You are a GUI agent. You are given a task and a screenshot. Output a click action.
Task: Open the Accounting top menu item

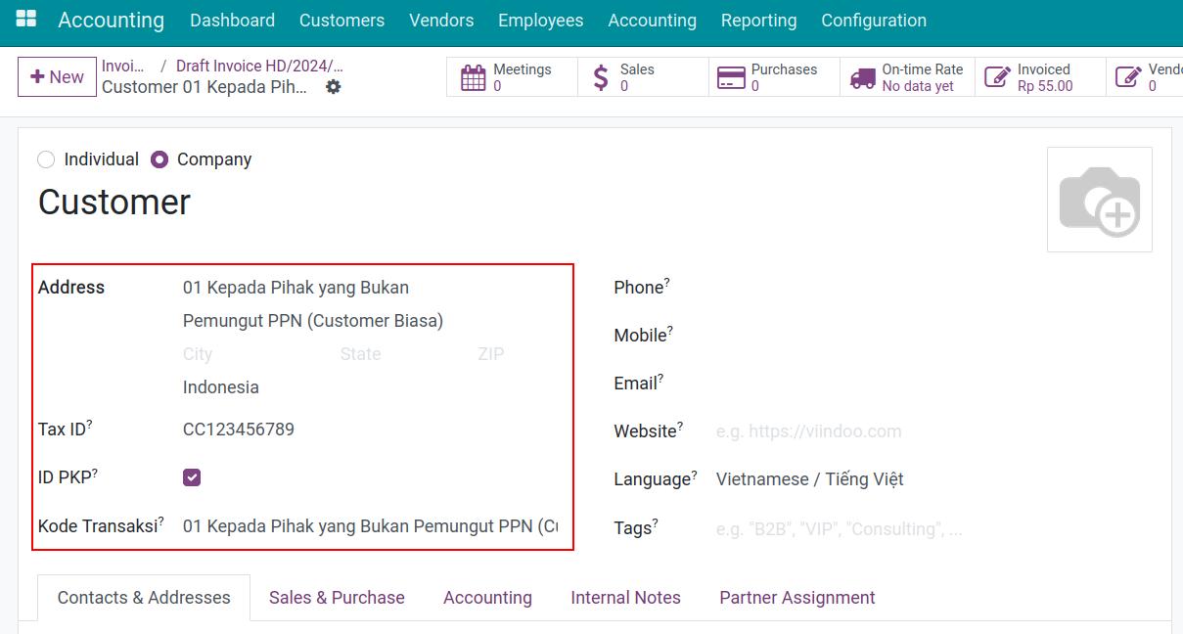(652, 21)
